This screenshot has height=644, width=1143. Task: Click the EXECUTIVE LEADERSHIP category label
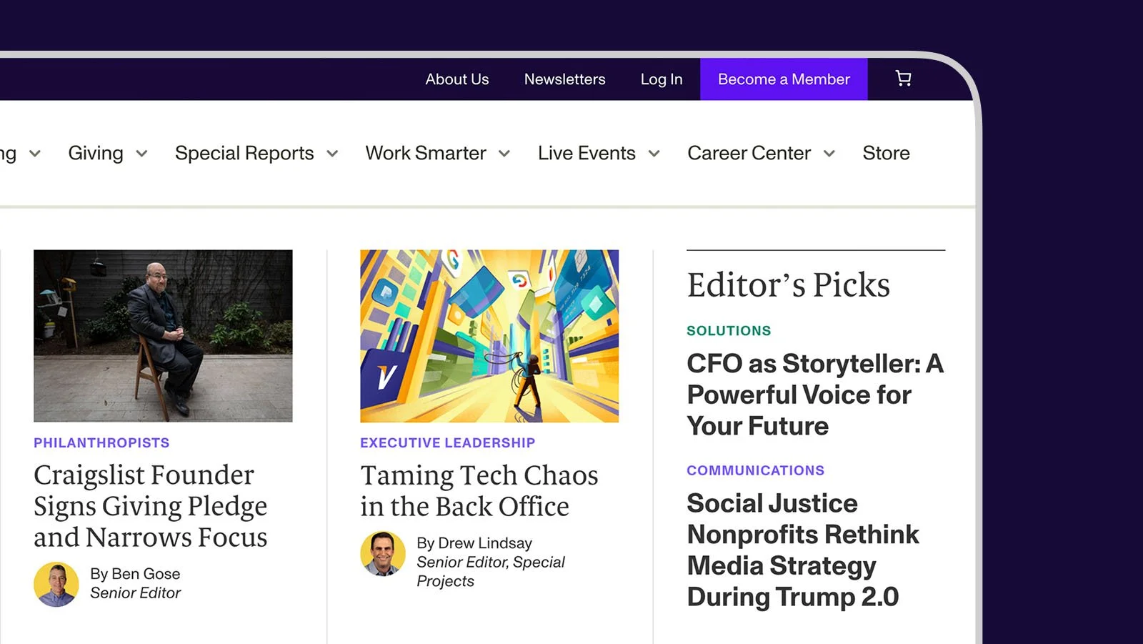tap(447, 442)
